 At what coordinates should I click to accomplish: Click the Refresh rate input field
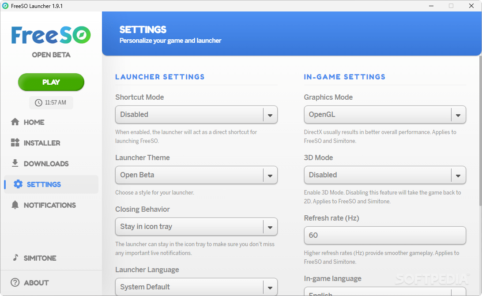point(385,236)
